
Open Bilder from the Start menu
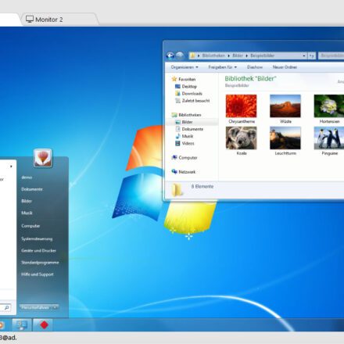[x=27, y=201]
